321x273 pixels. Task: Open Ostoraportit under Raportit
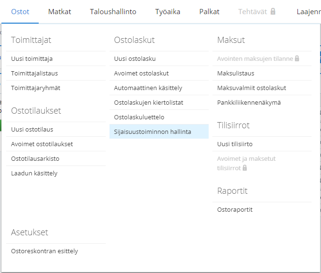pyautogui.click(x=235, y=210)
